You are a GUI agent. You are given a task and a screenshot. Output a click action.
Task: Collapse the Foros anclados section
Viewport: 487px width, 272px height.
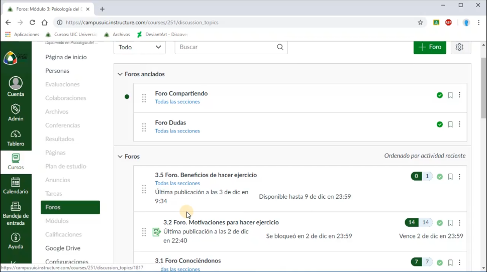(120, 74)
